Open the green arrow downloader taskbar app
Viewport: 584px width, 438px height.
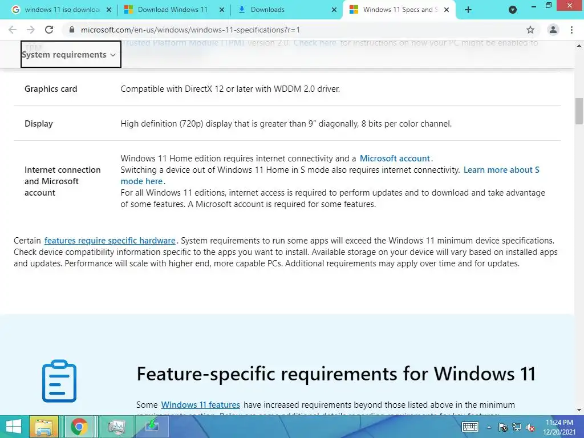point(152,427)
